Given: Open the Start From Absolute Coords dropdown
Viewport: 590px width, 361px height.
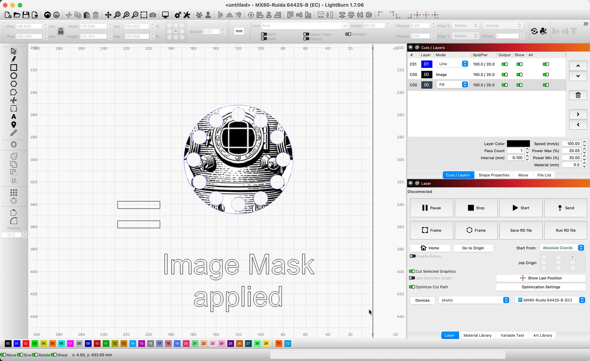Looking at the screenshot, I should 562,248.
